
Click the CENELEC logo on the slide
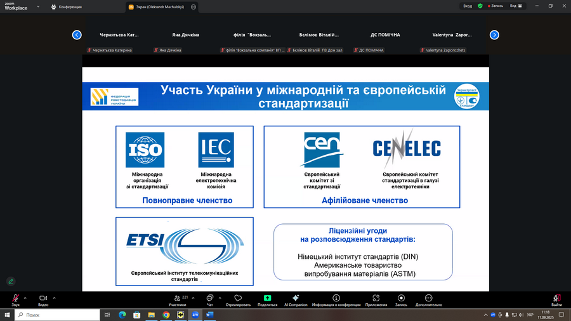pos(407,148)
